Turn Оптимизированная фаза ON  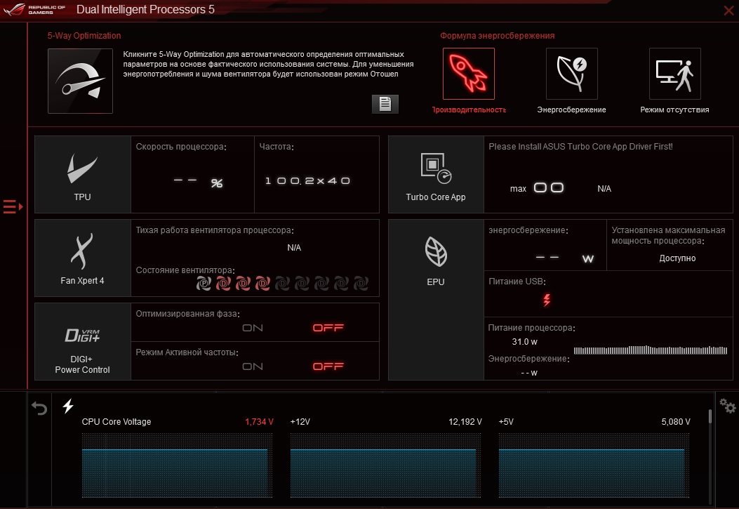point(253,328)
